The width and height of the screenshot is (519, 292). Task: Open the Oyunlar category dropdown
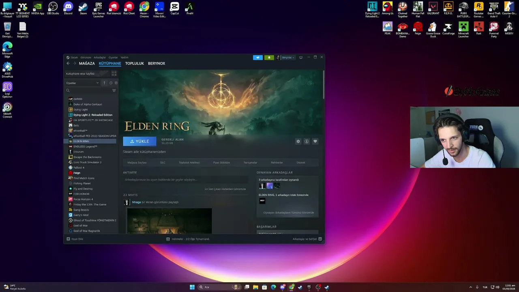pyautogui.click(x=82, y=83)
